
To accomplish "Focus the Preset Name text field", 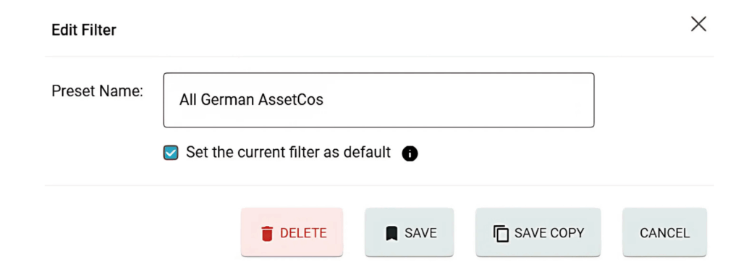I will click(x=378, y=100).
